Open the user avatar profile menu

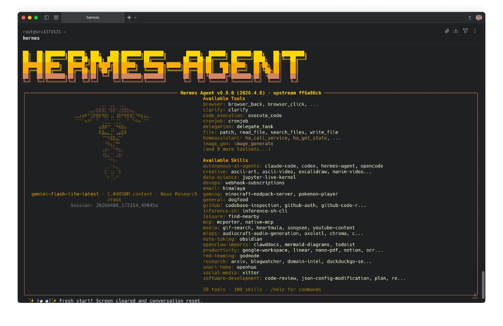[x=479, y=17]
